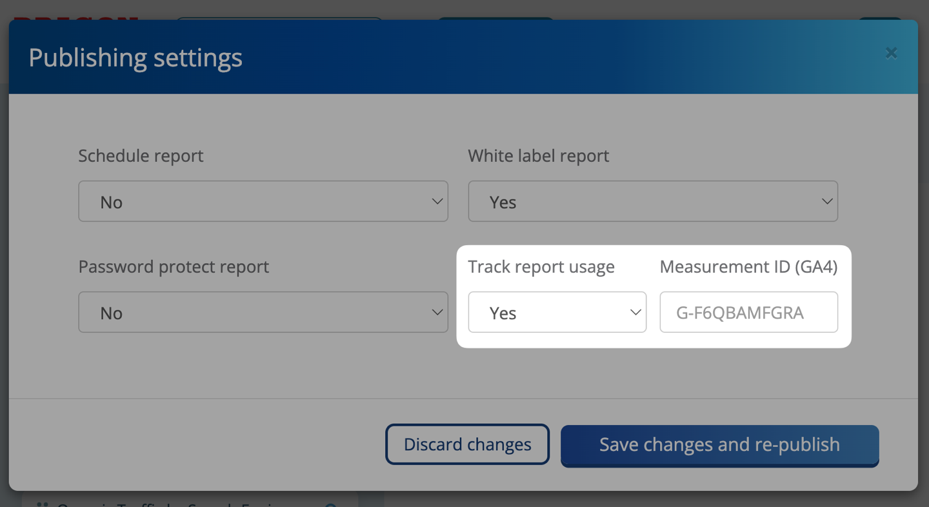Open the White label report dropdown
The width and height of the screenshot is (929, 507).
653,201
